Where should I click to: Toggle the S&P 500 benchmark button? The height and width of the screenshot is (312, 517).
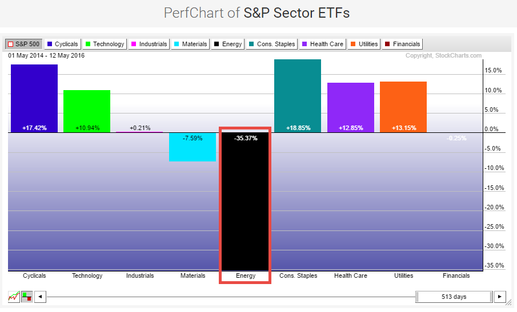pyautogui.click(x=23, y=44)
